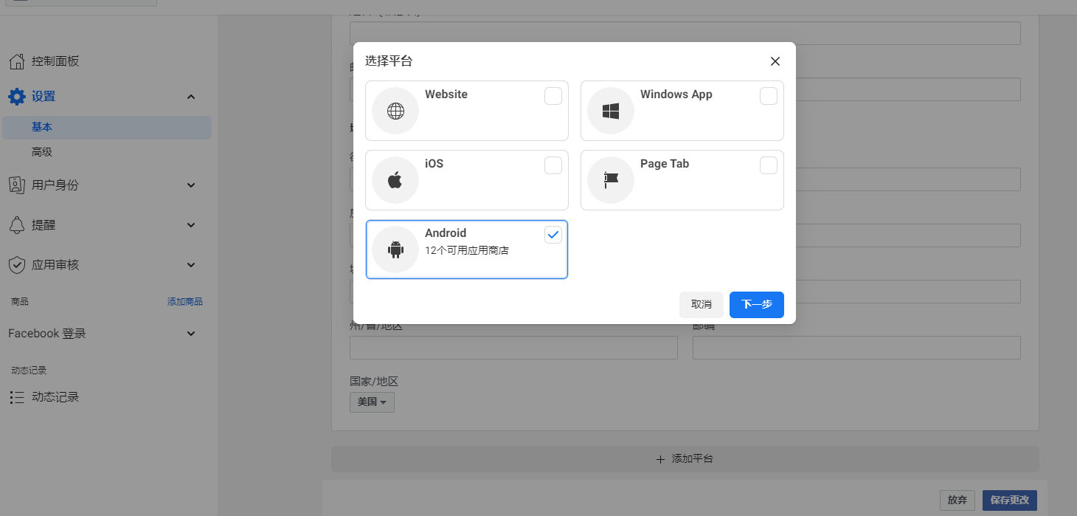Click the 下一步 button
The width and height of the screenshot is (1077, 516).
pos(757,305)
